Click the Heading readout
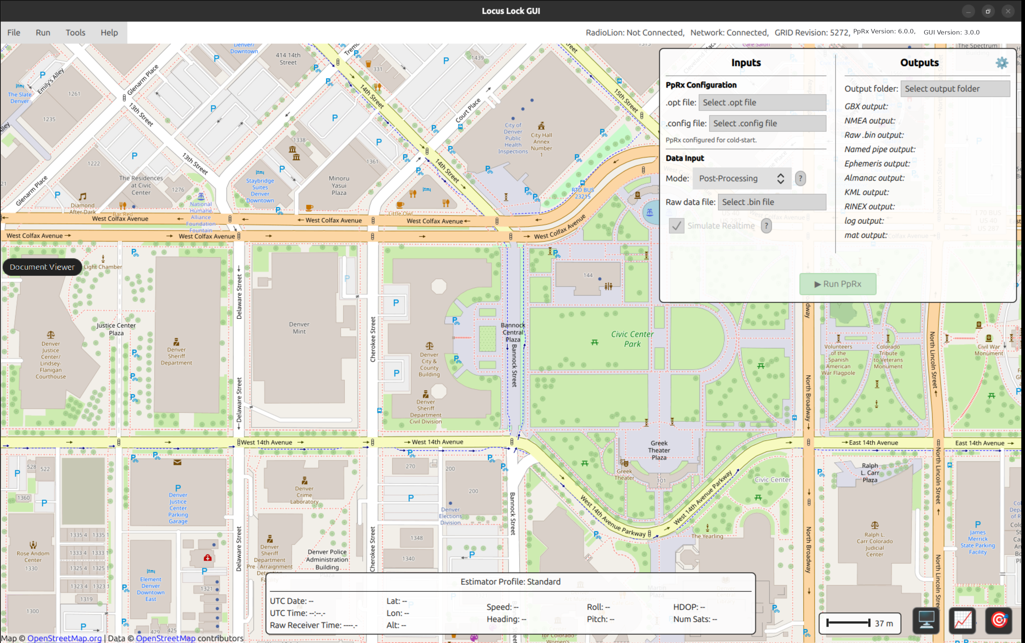The width and height of the screenshot is (1025, 643). (506, 619)
